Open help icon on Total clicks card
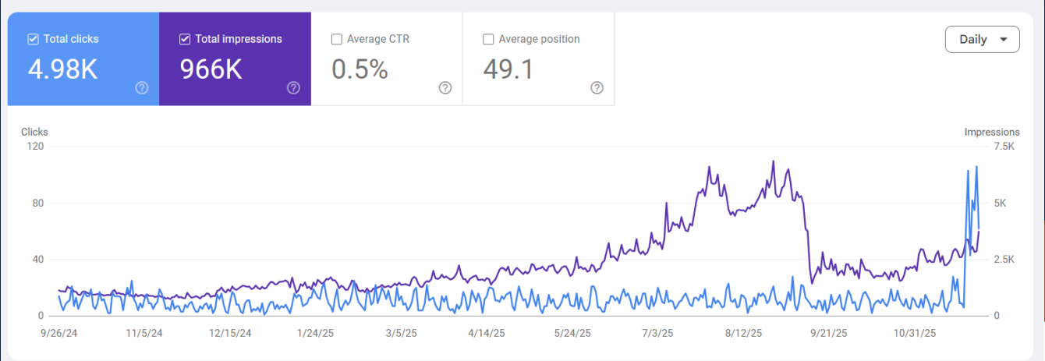The height and width of the screenshot is (361, 1045). click(142, 88)
